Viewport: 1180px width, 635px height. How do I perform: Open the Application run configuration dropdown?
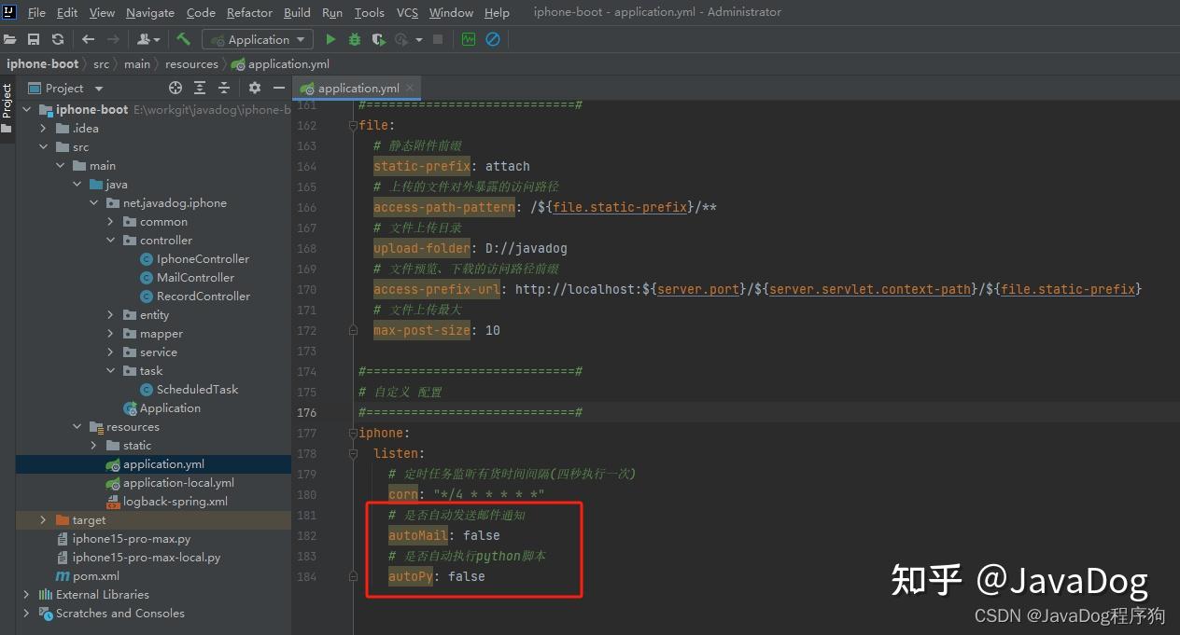257,39
